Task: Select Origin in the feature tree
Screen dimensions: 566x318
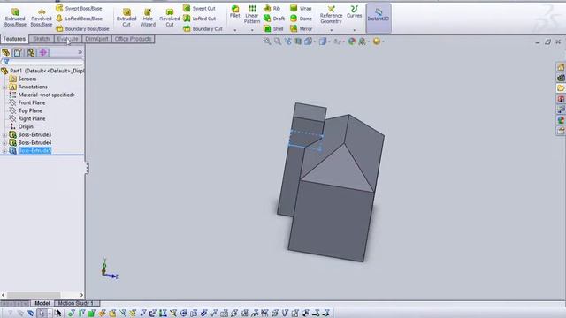Action: tap(21, 126)
